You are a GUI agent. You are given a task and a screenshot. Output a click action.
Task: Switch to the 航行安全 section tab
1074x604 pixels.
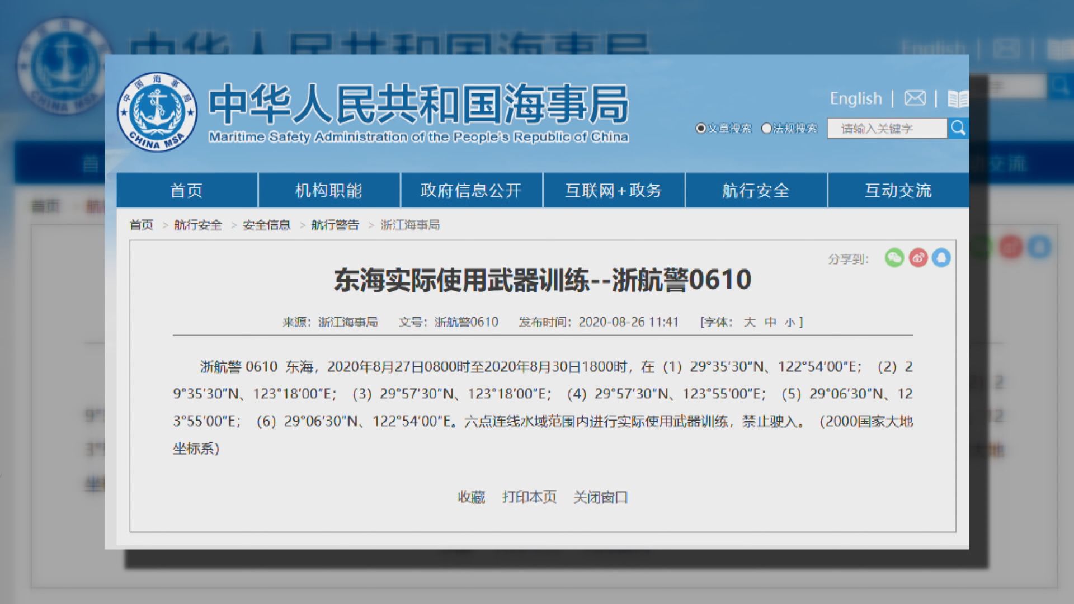pyautogui.click(x=756, y=190)
